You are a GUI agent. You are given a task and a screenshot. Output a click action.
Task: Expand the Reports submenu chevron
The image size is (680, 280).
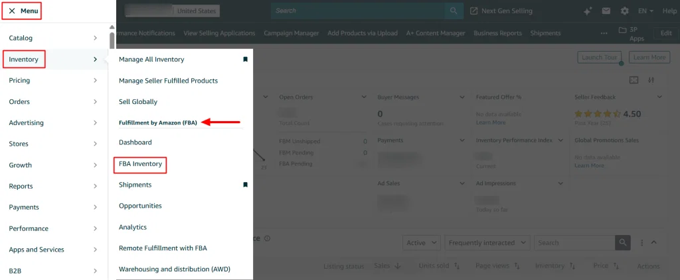coord(95,186)
